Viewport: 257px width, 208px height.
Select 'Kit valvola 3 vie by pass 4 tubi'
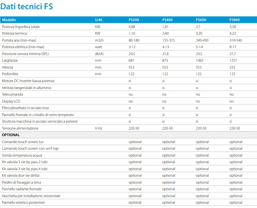(25, 169)
